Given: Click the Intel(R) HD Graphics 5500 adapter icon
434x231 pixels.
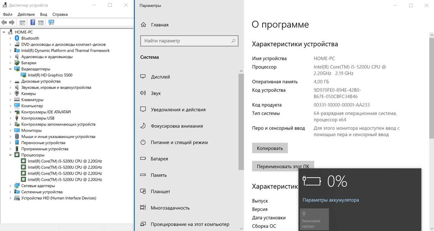Looking at the screenshot, I should (x=23, y=75).
